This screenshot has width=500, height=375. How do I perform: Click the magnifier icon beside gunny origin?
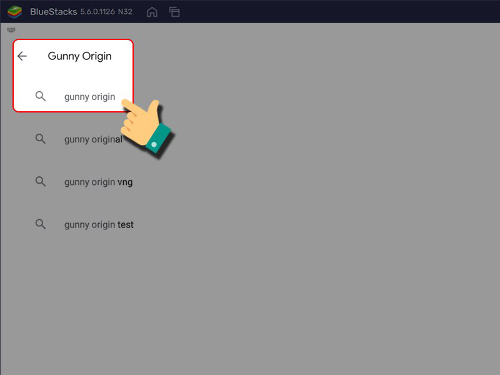pos(41,96)
